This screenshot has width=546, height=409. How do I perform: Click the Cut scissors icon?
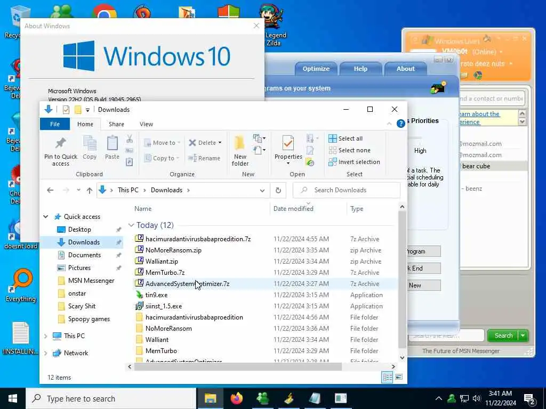tap(130, 139)
